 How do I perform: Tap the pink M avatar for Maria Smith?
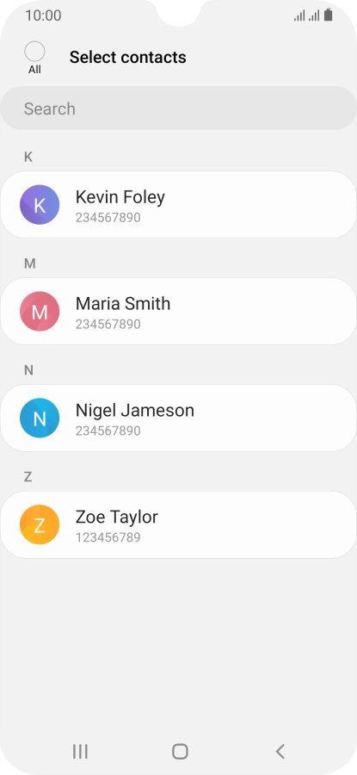[x=40, y=312]
